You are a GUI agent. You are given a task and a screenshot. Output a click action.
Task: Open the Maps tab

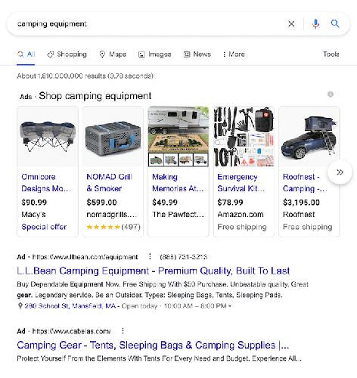click(113, 54)
